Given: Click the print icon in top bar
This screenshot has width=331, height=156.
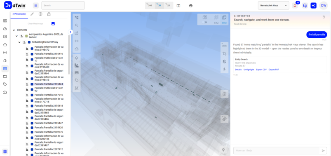Looking at the screenshot, I should tap(190, 5).
